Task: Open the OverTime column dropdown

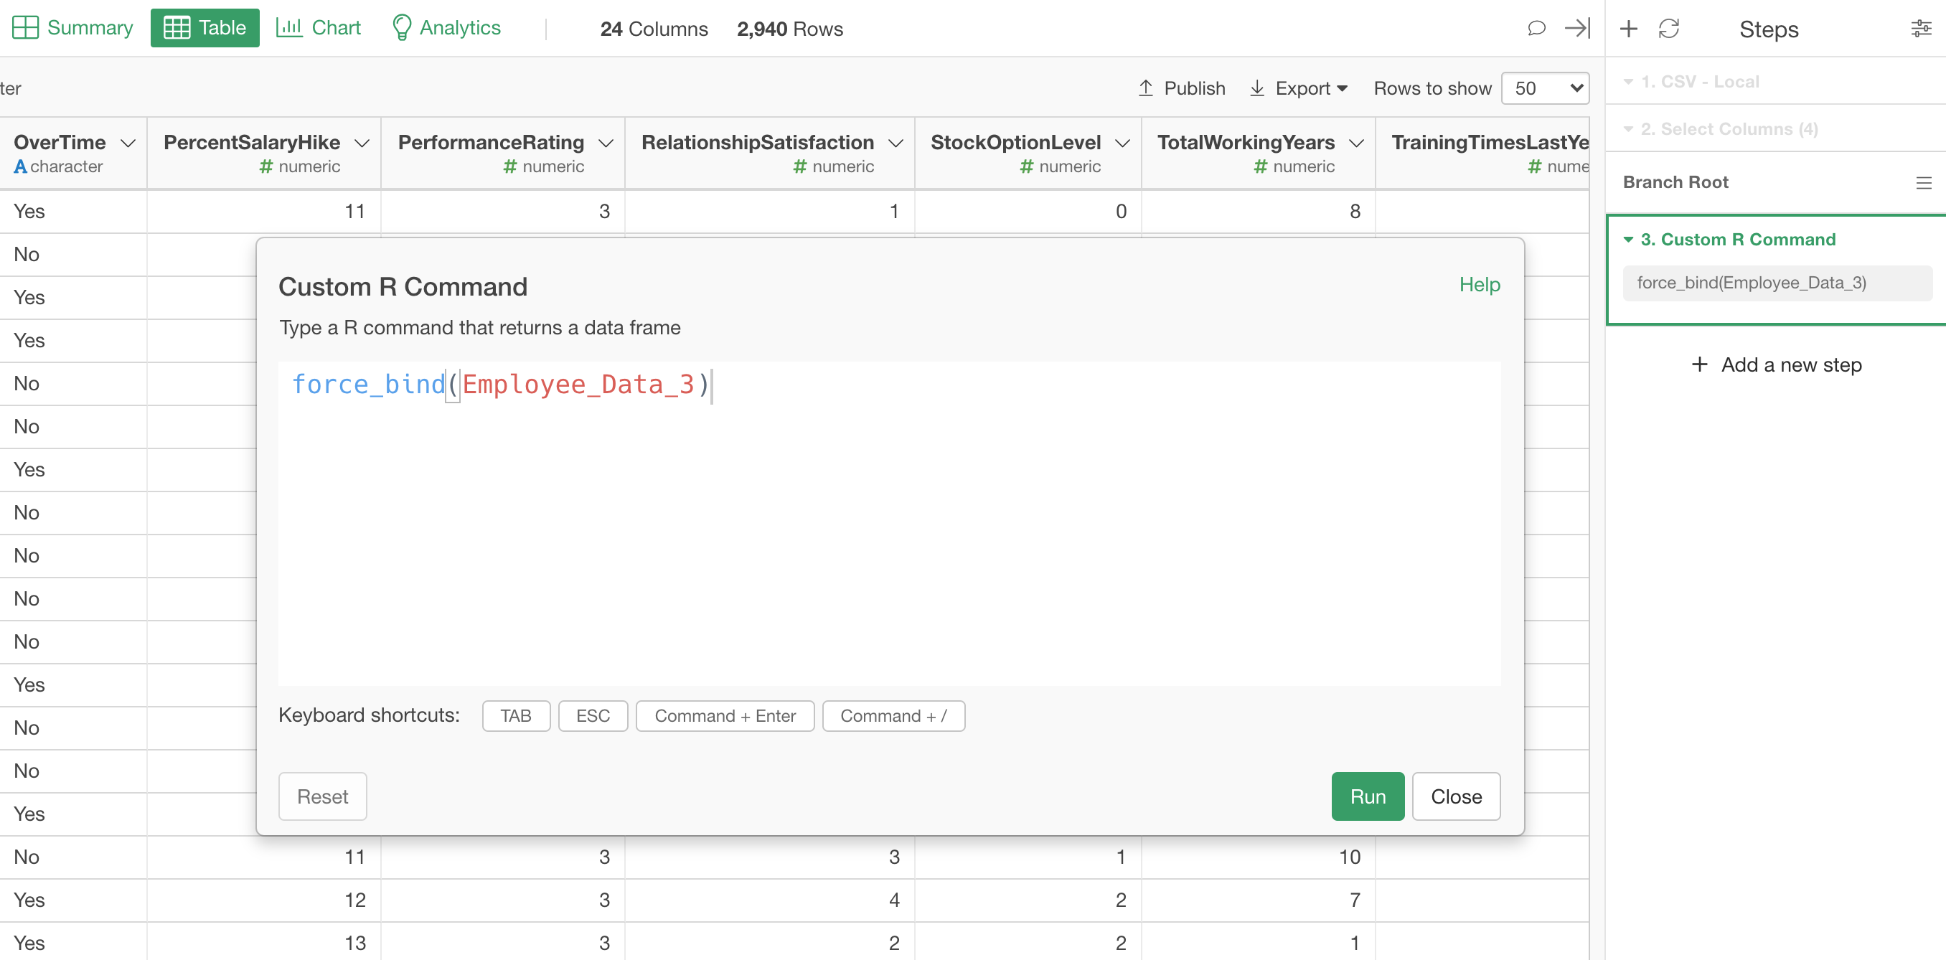Action: (x=127, y=142)
